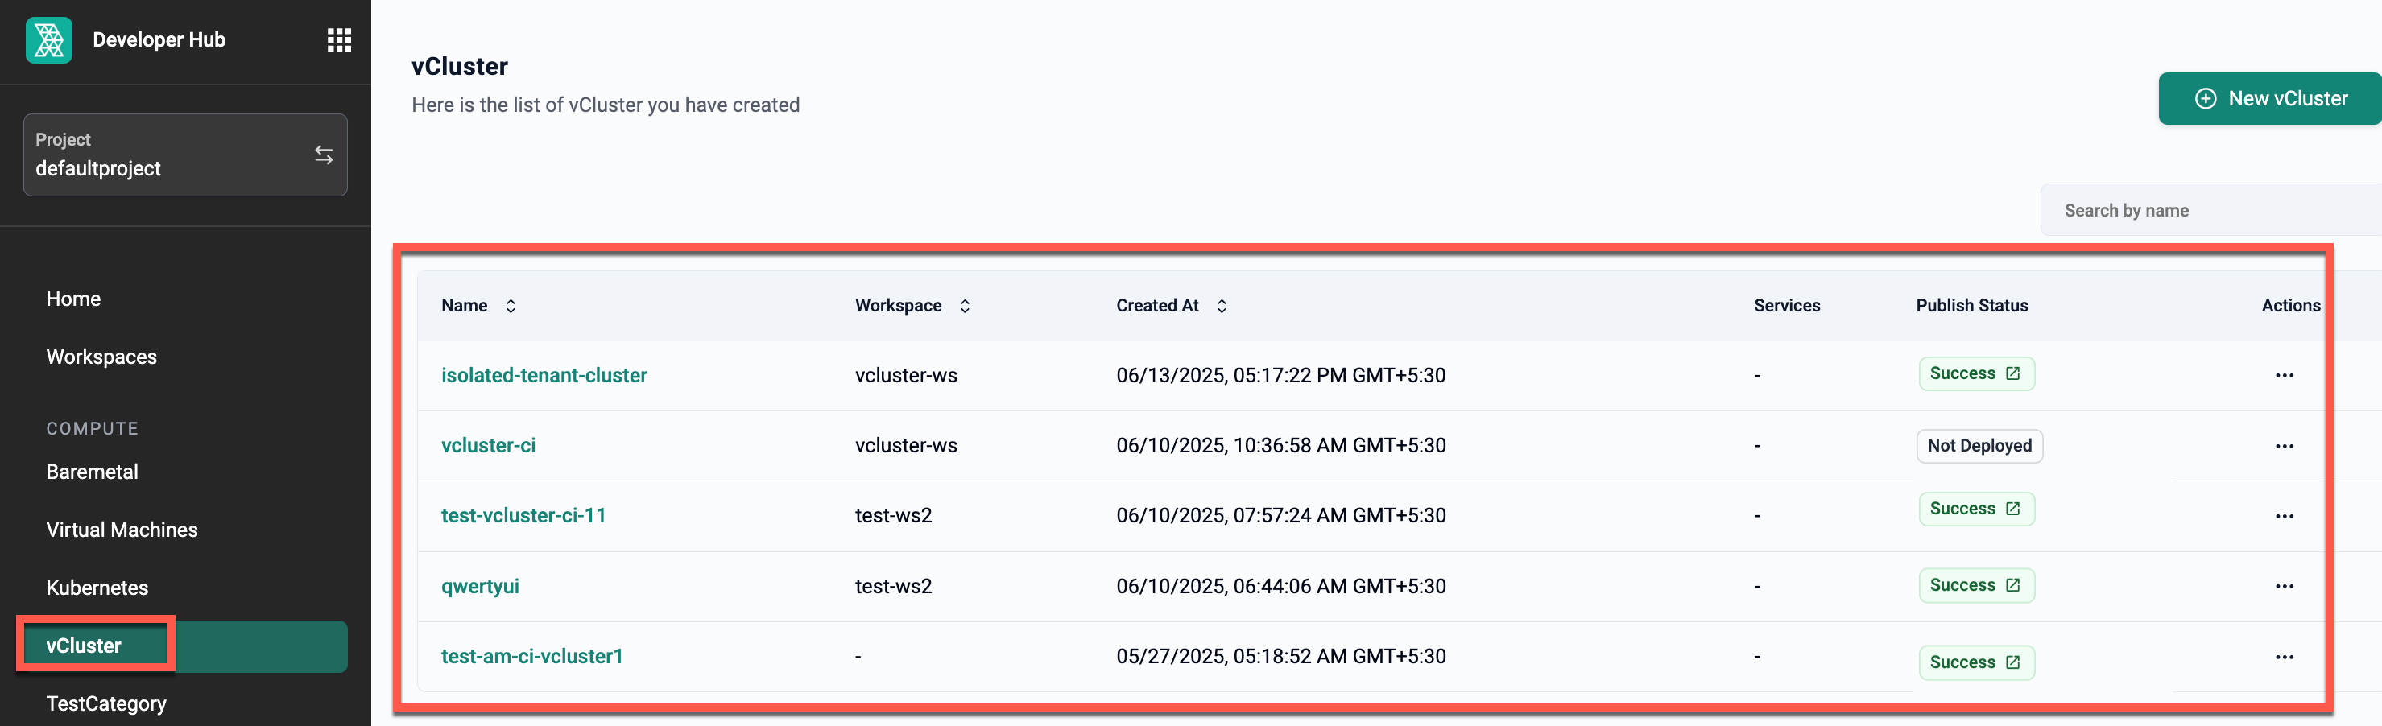Click test-ws2 workspace in qwertyui row
Screen dimensions: 2382x726
tap(893, 587)
